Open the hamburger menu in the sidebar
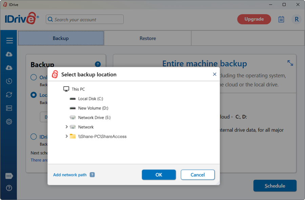This screenshot has height=200, width=305. (9, 41)
